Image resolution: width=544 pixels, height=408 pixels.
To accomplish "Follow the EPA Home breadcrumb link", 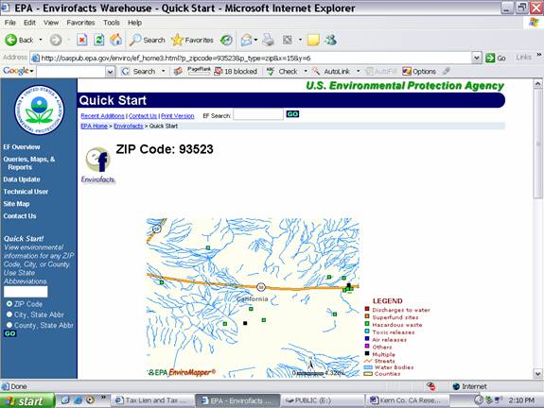I will (94, 126).
